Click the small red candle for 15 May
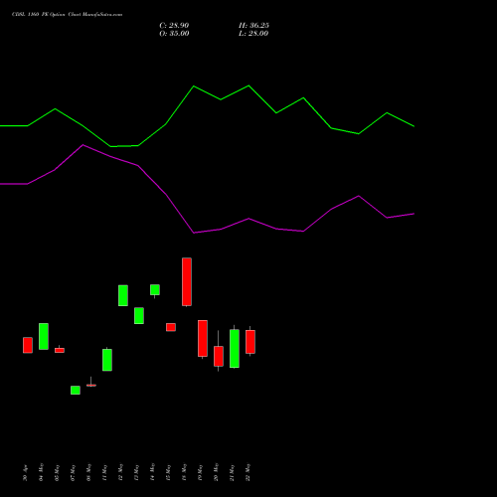The width and height of the screenshot is (497, 497). [x=171, y=327]
